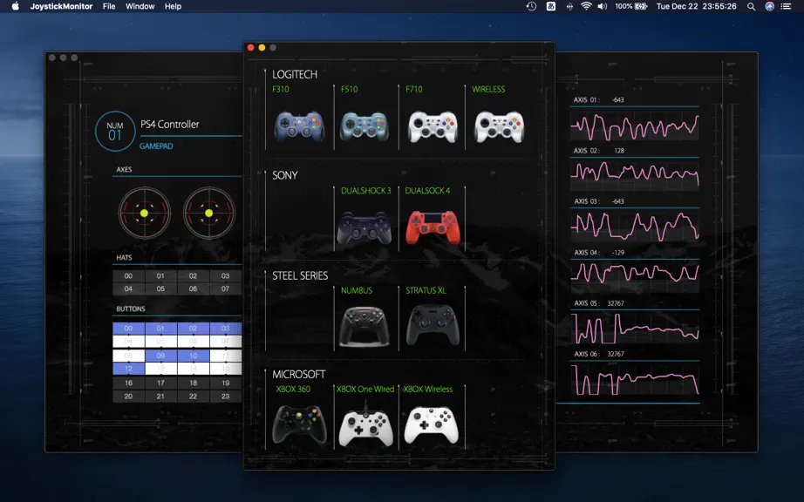Toggle button 09 in Buttons grid
Image resolution: width=804 pixels, height=502 pixels.
point(160,355)
